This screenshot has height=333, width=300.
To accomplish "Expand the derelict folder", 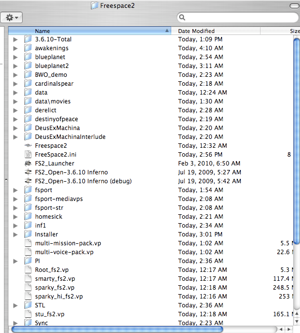I will (15, 110).
